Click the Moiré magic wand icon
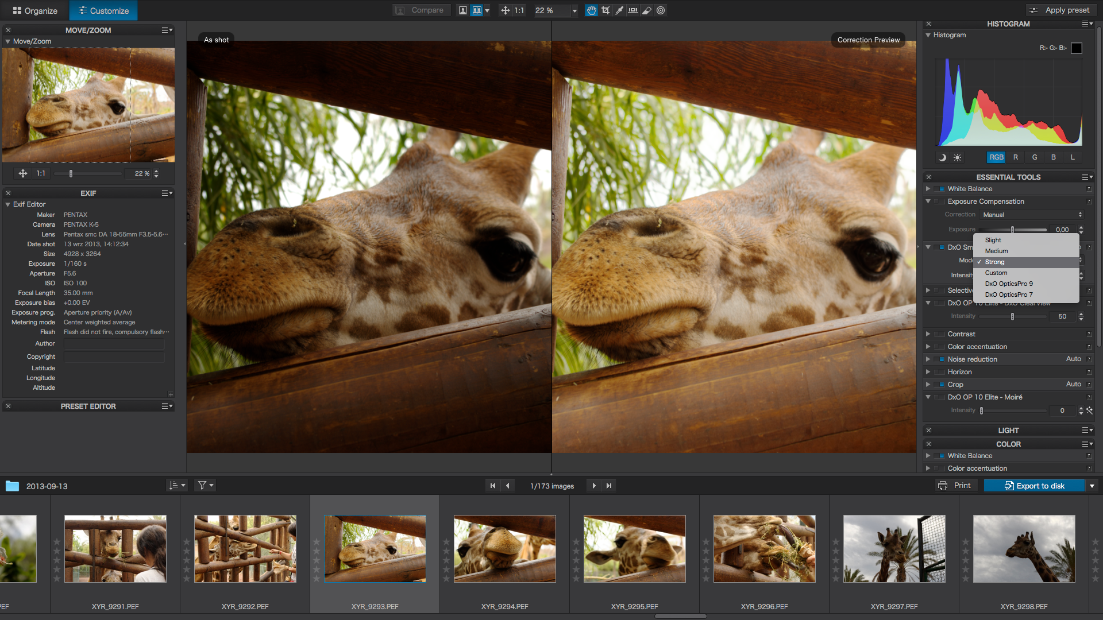Screen dimensions: 1103x620 tap(1090, 410)
